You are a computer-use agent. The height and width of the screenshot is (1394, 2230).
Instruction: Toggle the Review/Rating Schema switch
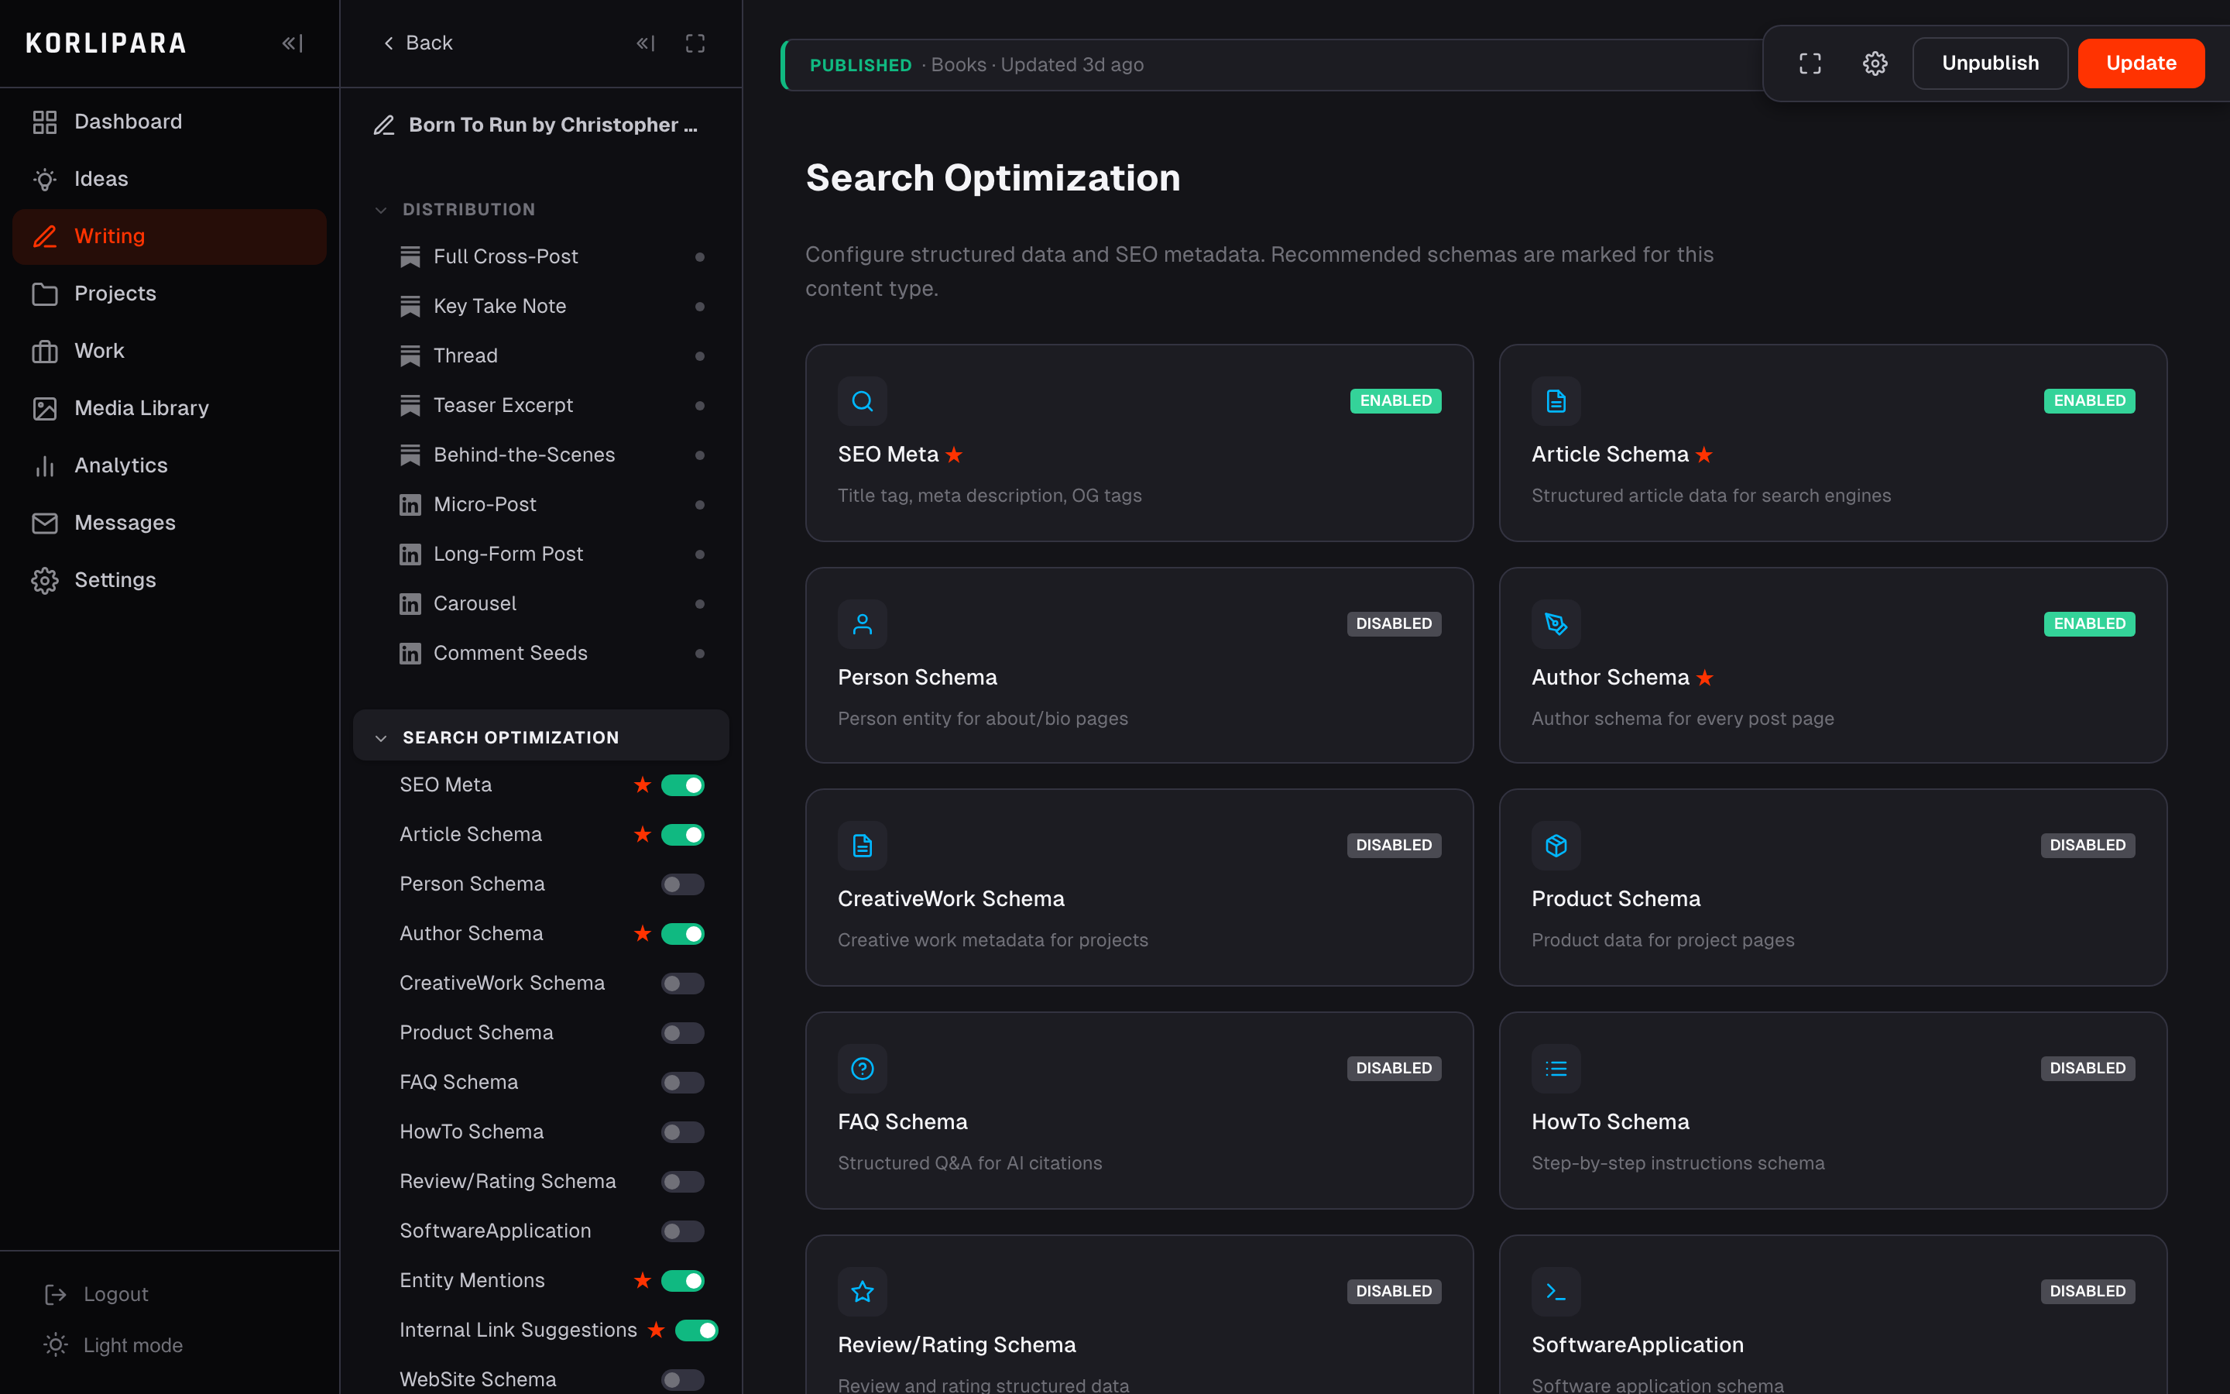tap(683, 1182)
